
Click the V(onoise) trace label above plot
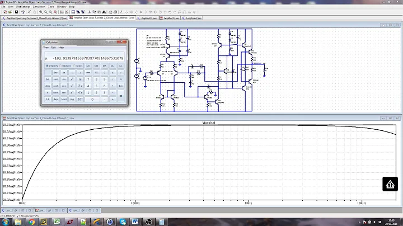pyautogui.click(x=209, y=123)
